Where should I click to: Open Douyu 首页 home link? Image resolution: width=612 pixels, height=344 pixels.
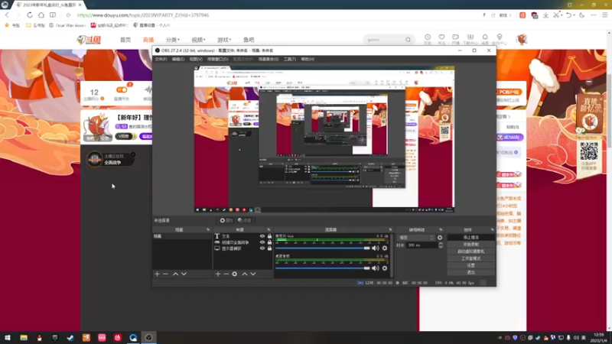click(x=125, y=40)
